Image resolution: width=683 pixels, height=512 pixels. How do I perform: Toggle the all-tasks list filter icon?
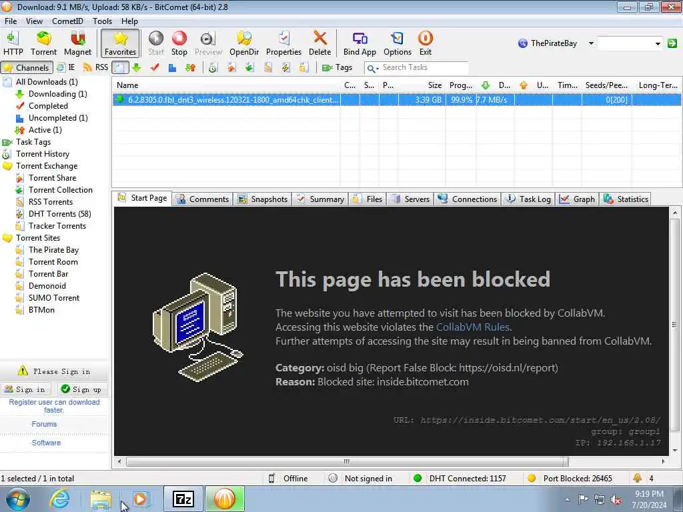click(x=120, y=67)
